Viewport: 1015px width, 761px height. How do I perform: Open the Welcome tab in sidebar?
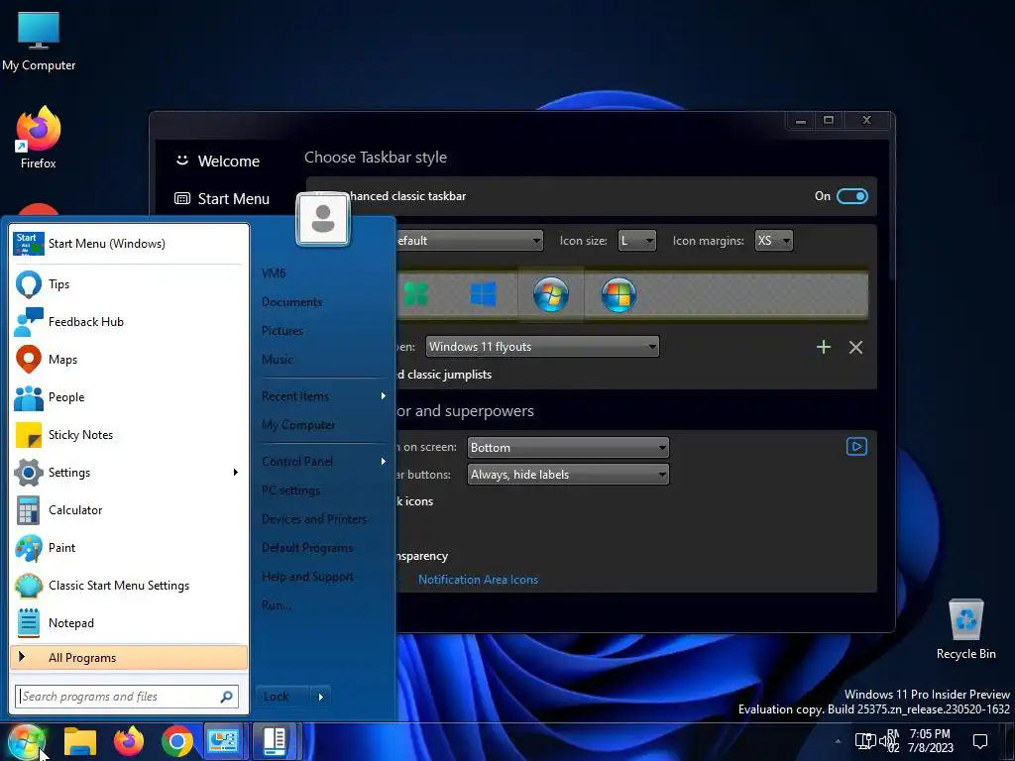tap(217, 162)
